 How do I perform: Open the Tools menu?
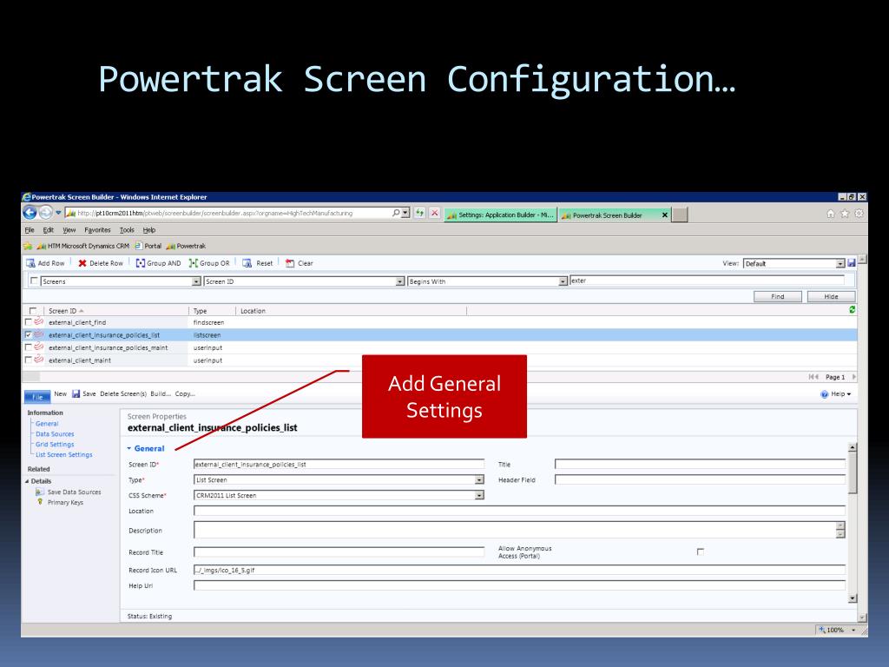pyautogui.click(x=127, y=229)
